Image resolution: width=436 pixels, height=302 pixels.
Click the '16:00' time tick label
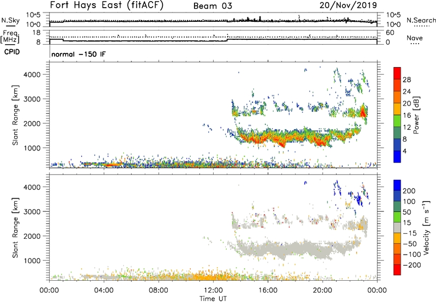click(x=268, y=291)
